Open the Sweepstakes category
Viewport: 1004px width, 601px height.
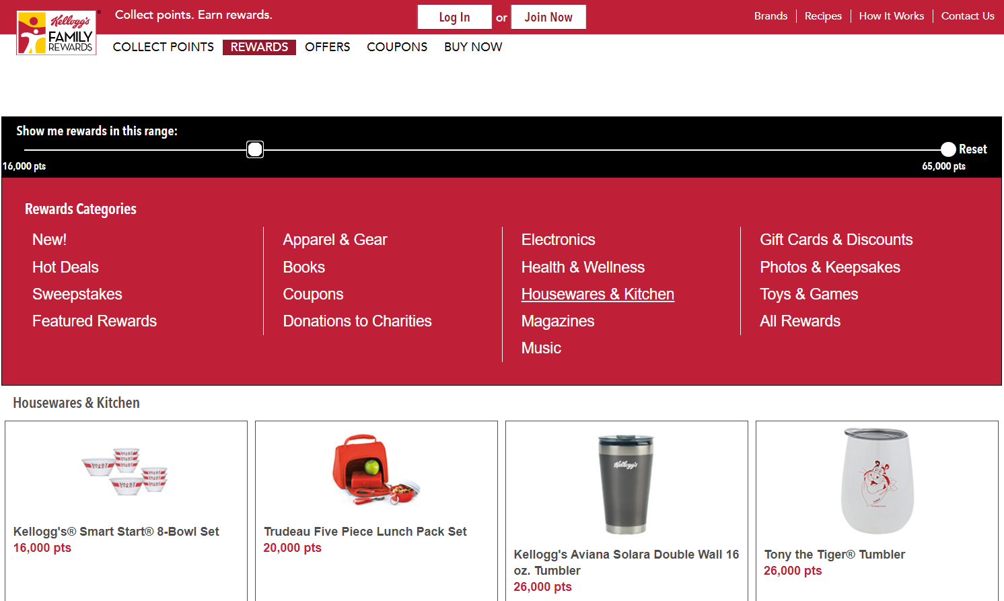click(77, 294)
